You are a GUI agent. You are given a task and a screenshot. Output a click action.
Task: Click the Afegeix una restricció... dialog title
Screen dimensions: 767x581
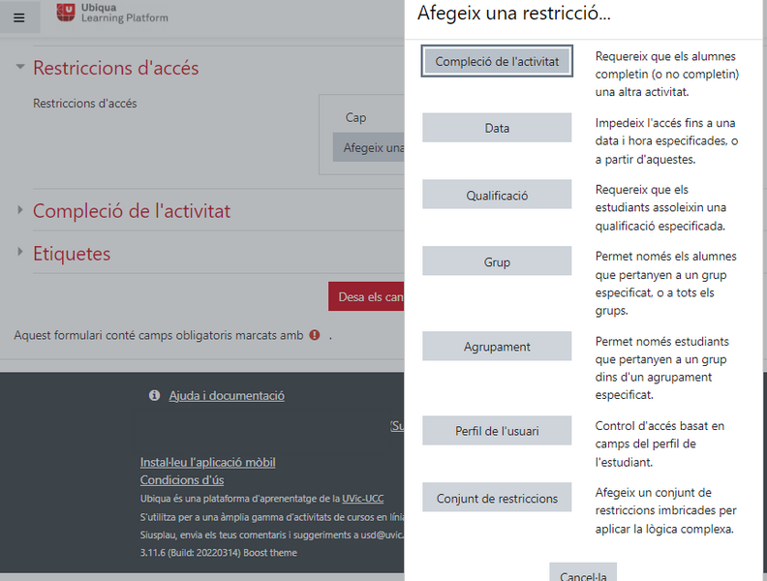pyautogui.click(x=514, y=14)
